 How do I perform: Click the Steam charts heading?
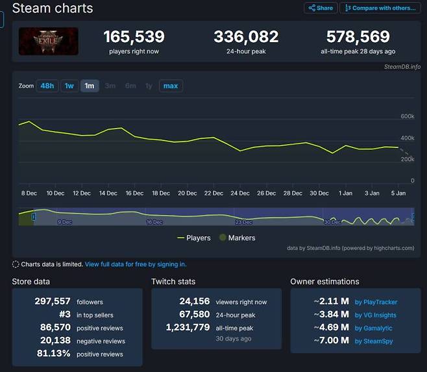point(53,8)
